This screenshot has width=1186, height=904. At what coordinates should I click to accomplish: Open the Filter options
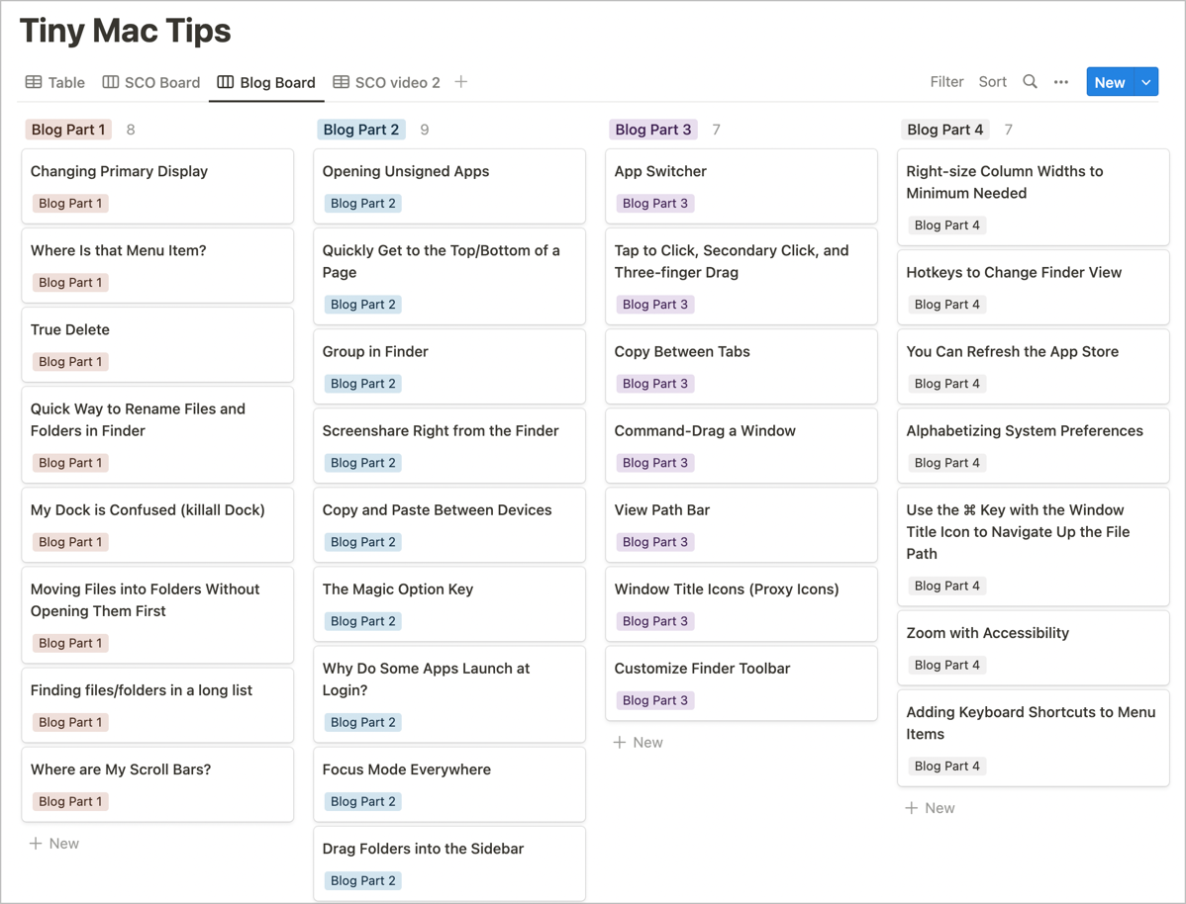(x=946, y=82)
